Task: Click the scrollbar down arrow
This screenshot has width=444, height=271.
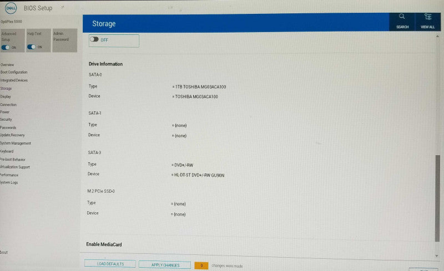Action: (x=437, y=255)
